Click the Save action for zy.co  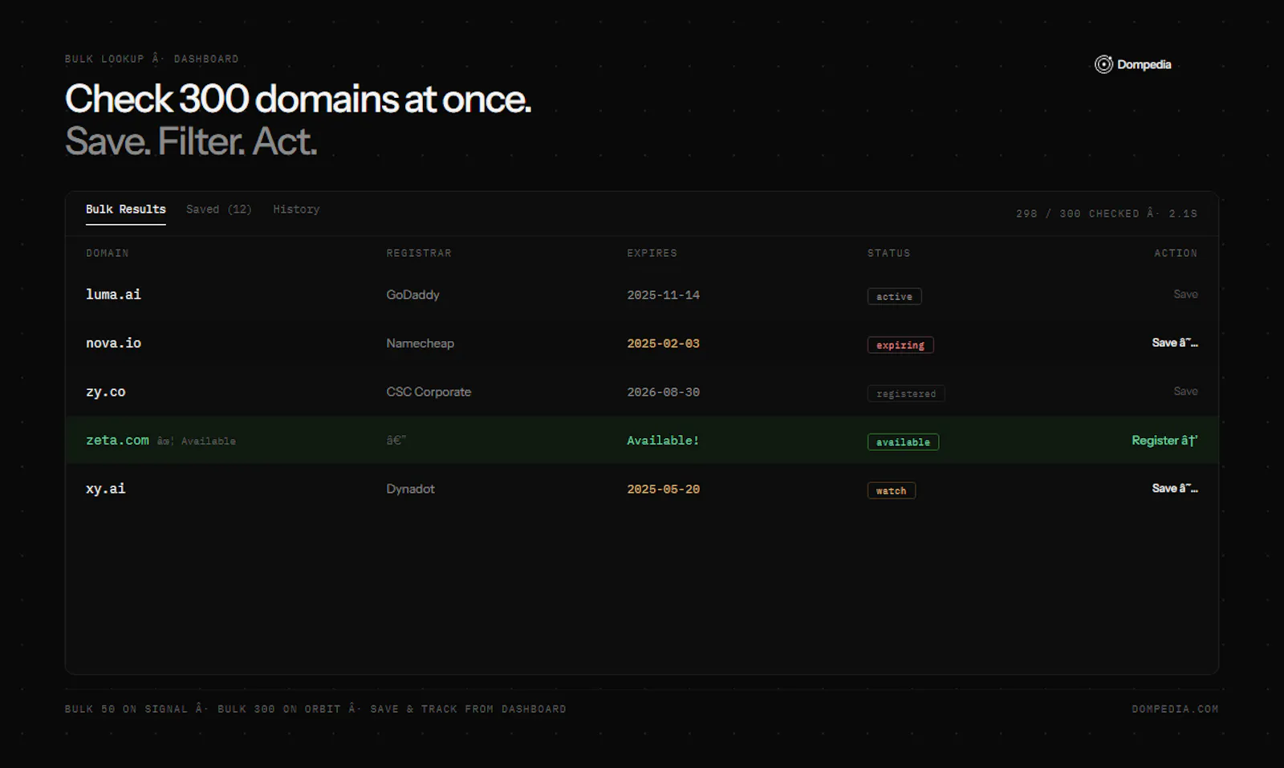coord(1185,392)
